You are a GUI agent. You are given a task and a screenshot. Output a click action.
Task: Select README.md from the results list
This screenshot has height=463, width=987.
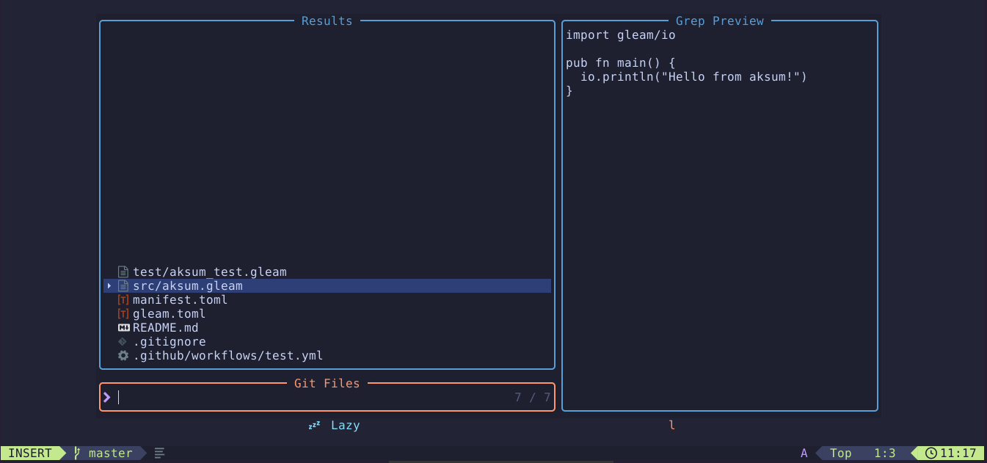point(166,327)
